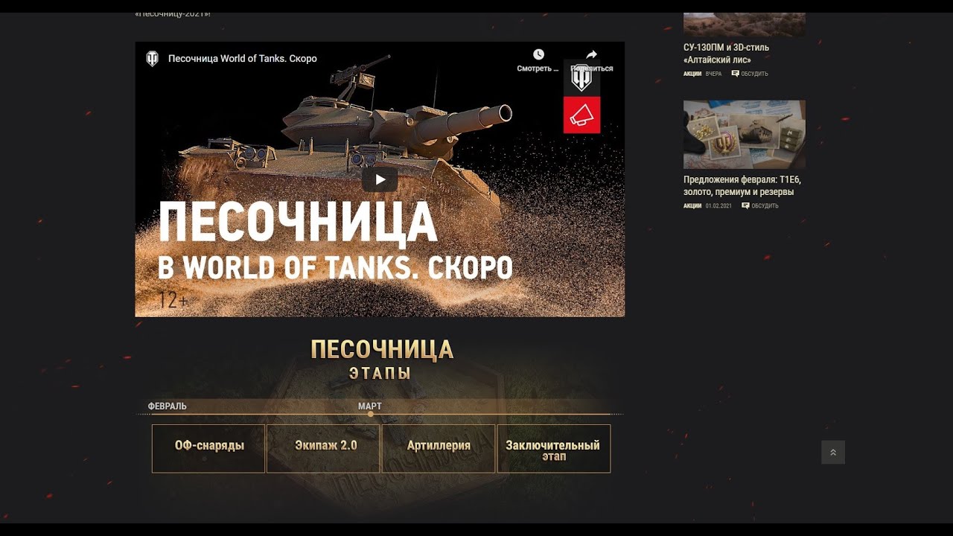Image resolution: width=953 pixels, height=536 pixels.
Task: Open article Предложения февраля: Т1Е6, золото
Action: click(742, 186)
